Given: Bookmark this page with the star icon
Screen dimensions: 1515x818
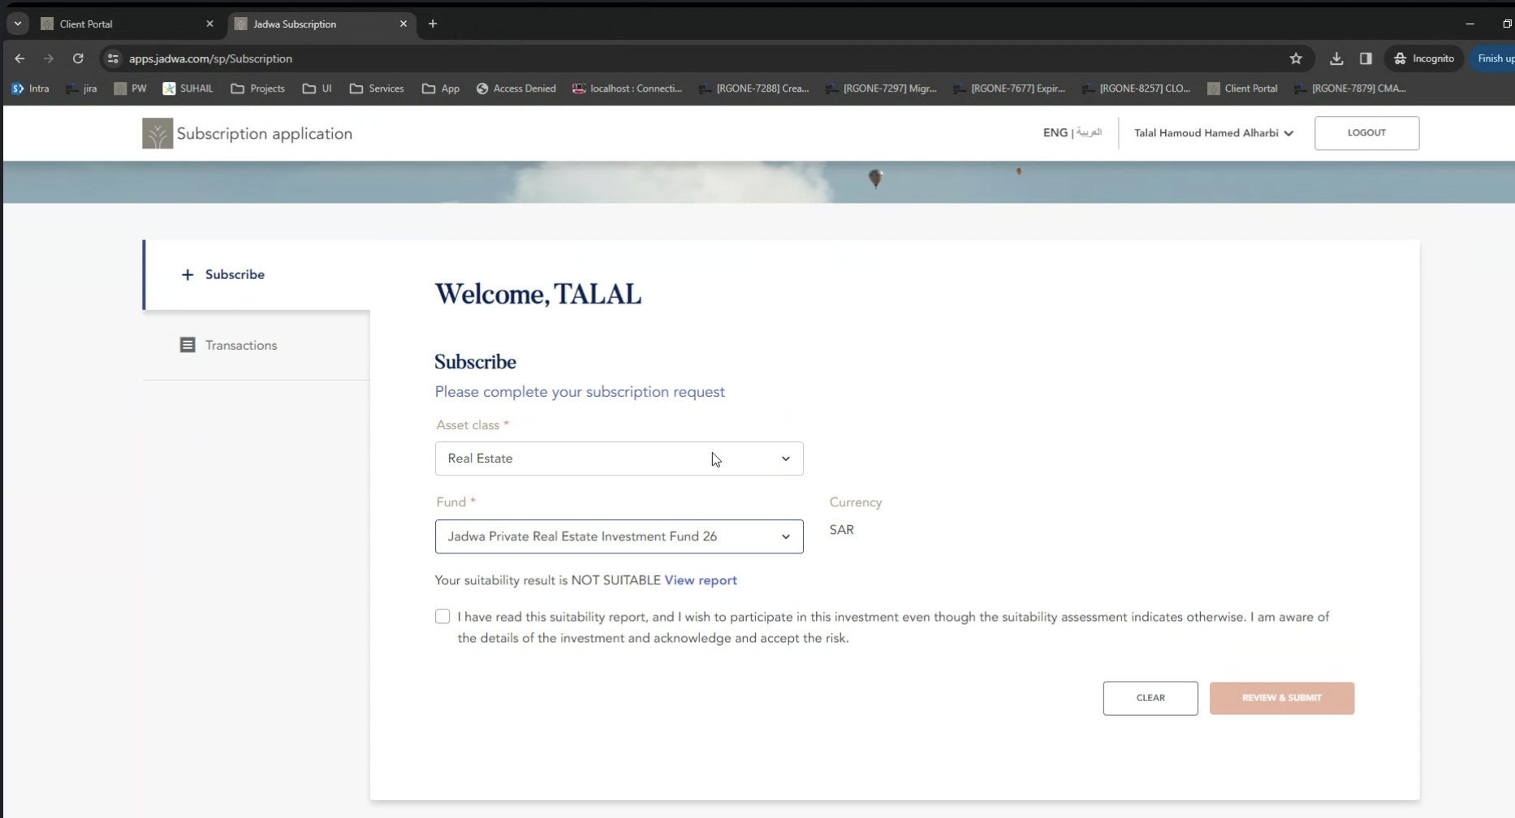Looking at the screenshot, I should coord(1296,58).
